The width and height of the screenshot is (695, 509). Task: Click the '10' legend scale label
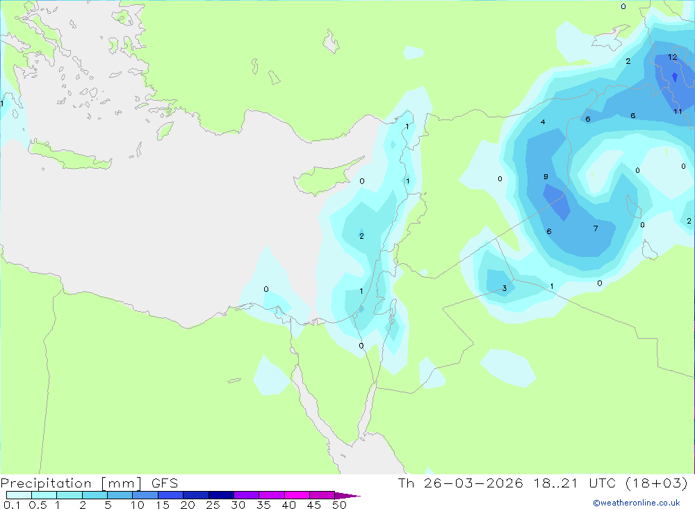click(138, 505)
